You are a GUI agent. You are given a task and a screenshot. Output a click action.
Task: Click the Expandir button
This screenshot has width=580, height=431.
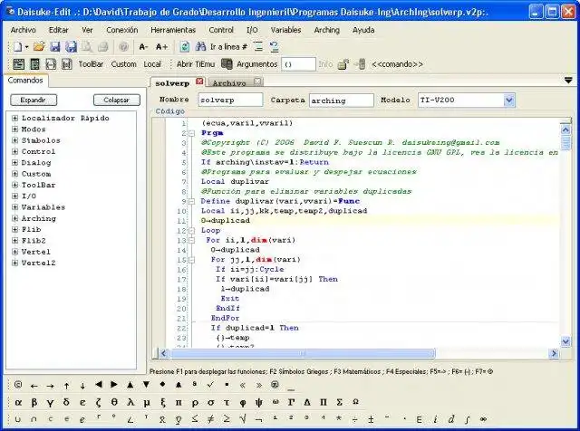coord(34,100)
